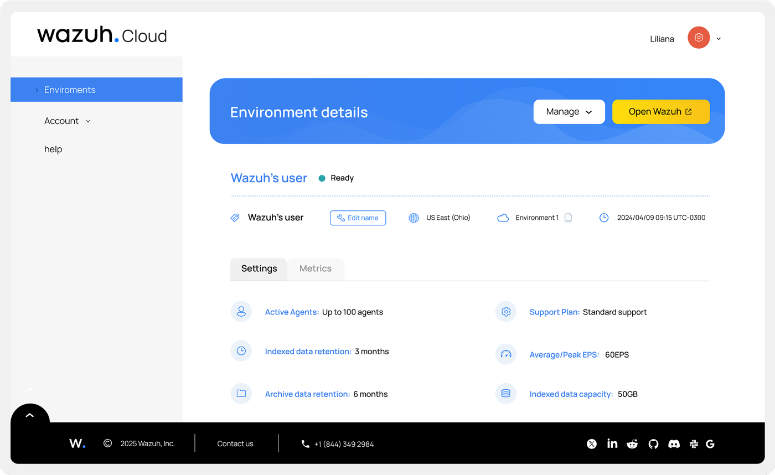Open the orange user settings avatar
This screenshot has height=475, width=775.
coord(699,38)
